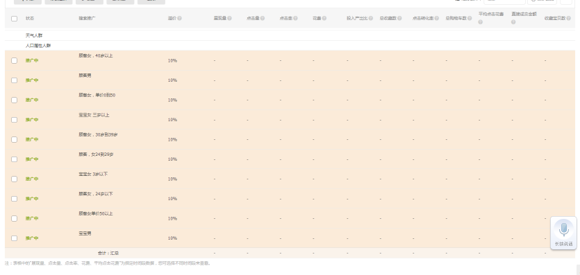This screenshot has height=275, width=580.
Task: Select audience name 顾客女，24岁以下
Action: click(x=95, y=194)
